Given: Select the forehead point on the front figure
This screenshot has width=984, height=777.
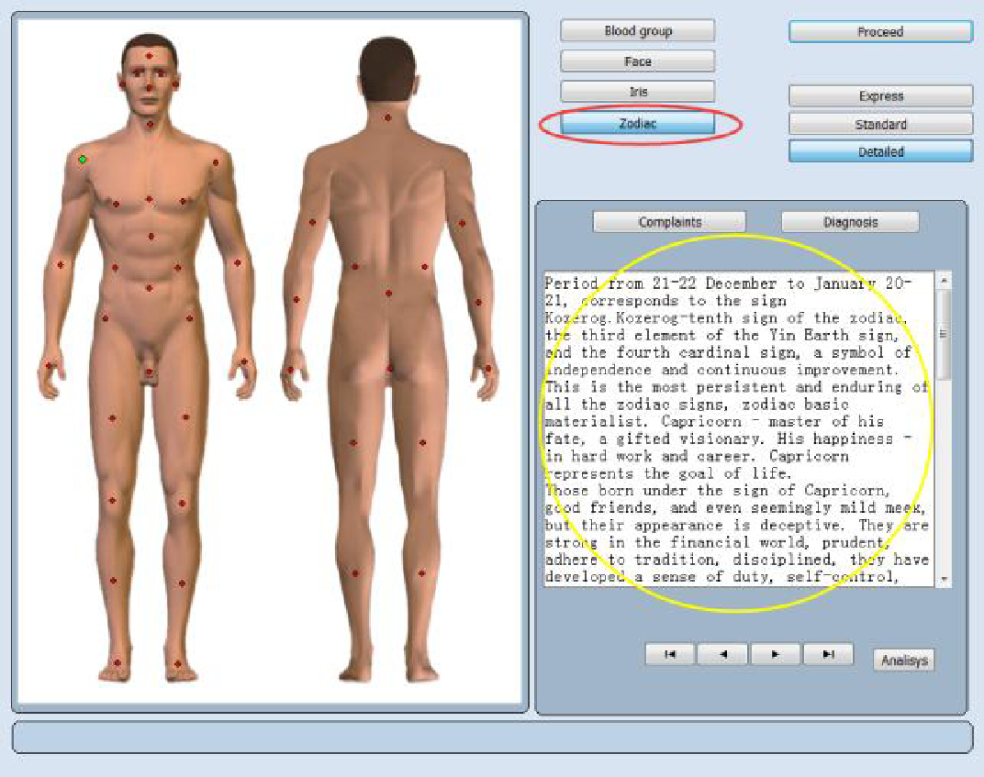Looking at the screenshot, I should 149,56.
